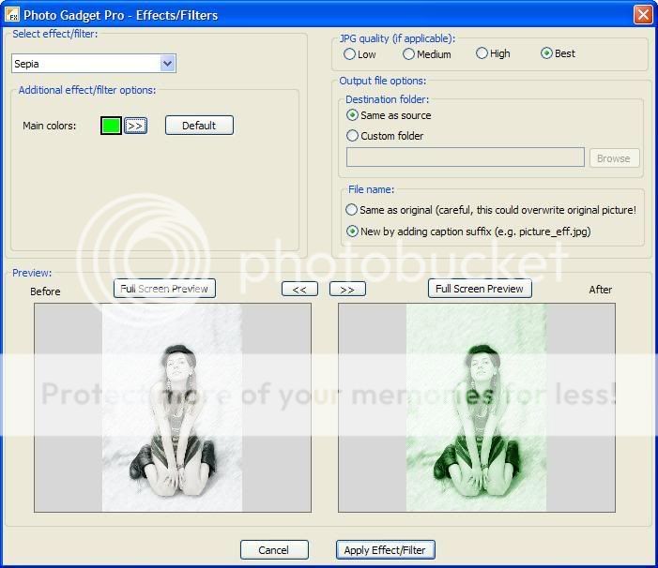658x568 pixels.
Task: Go to previous picture with << button
Action: pos(299,290)
